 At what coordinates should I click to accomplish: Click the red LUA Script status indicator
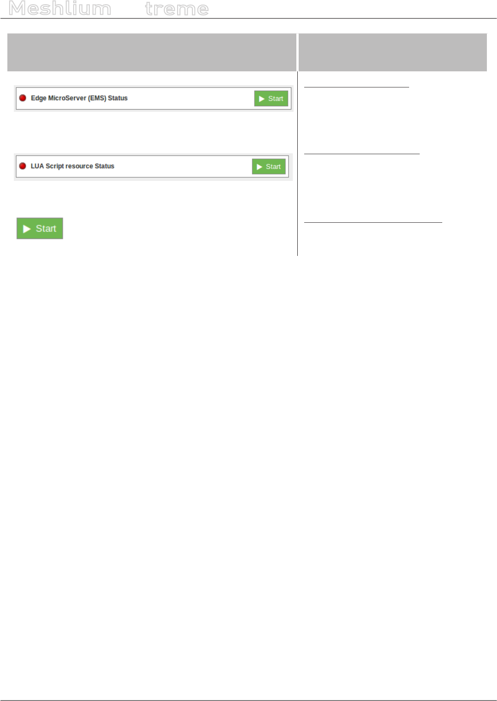pyautogui.click(x=23, y=166)
